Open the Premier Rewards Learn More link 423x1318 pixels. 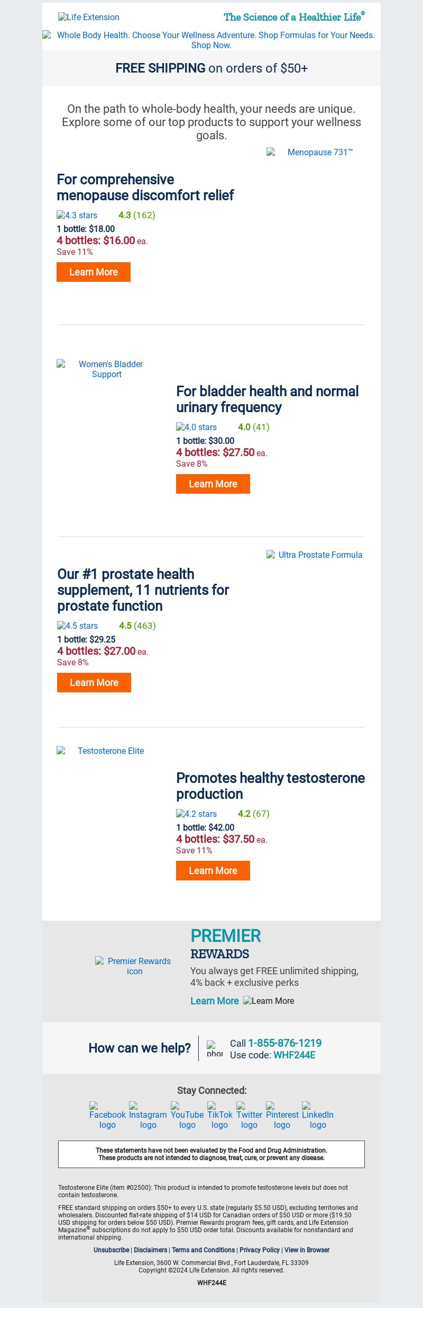click(x=215, y=1001)
